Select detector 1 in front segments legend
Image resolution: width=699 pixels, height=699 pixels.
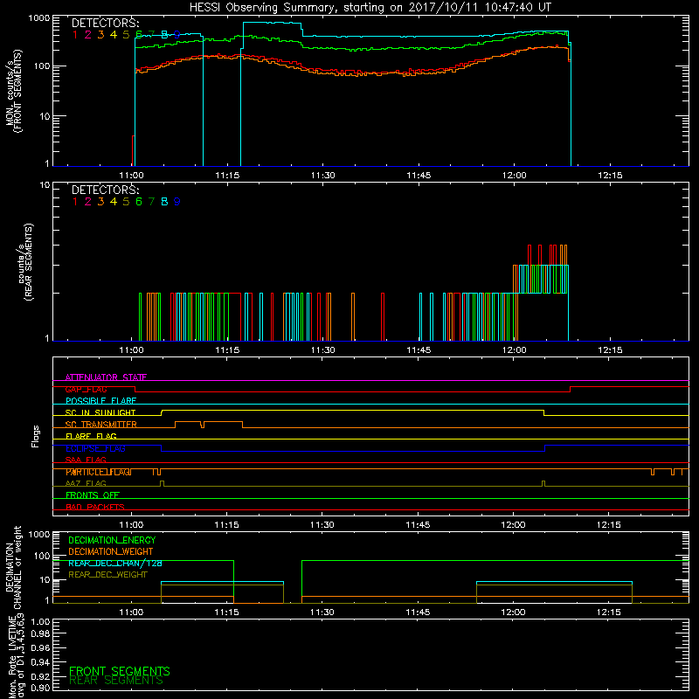click(75, 35)
